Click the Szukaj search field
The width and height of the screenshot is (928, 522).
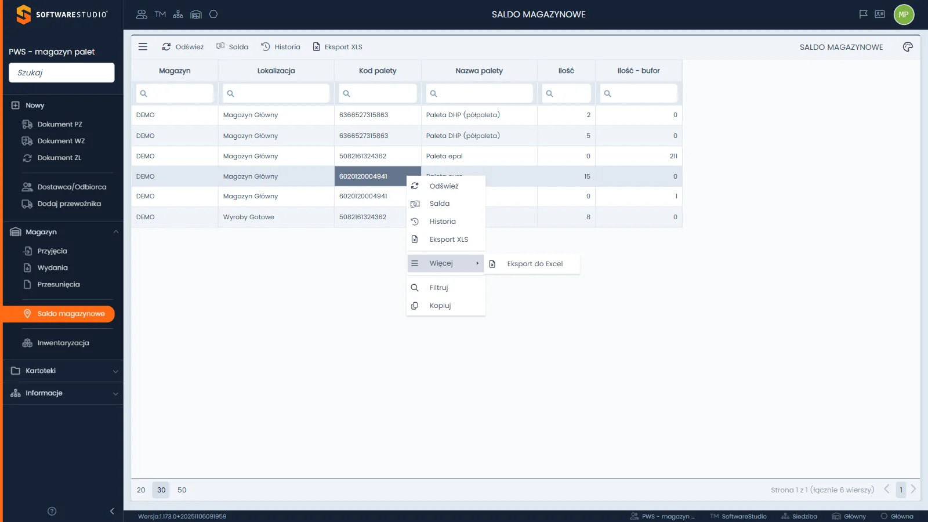(x=61, y=72)
